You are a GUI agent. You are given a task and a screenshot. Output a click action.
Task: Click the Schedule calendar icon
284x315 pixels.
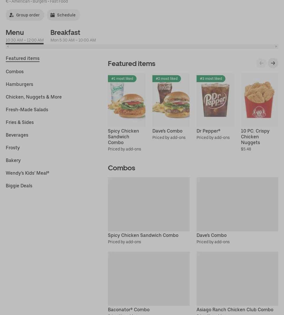pos(53,15)
